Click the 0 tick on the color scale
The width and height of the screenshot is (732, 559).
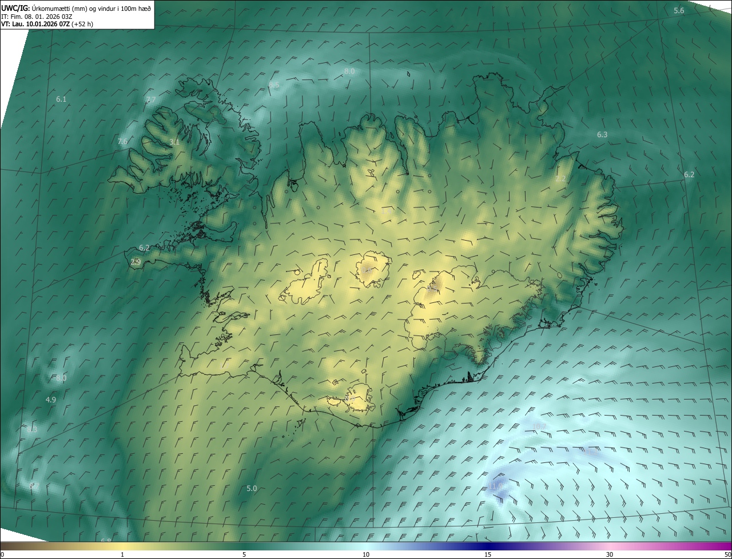click(x=2, y=554)
